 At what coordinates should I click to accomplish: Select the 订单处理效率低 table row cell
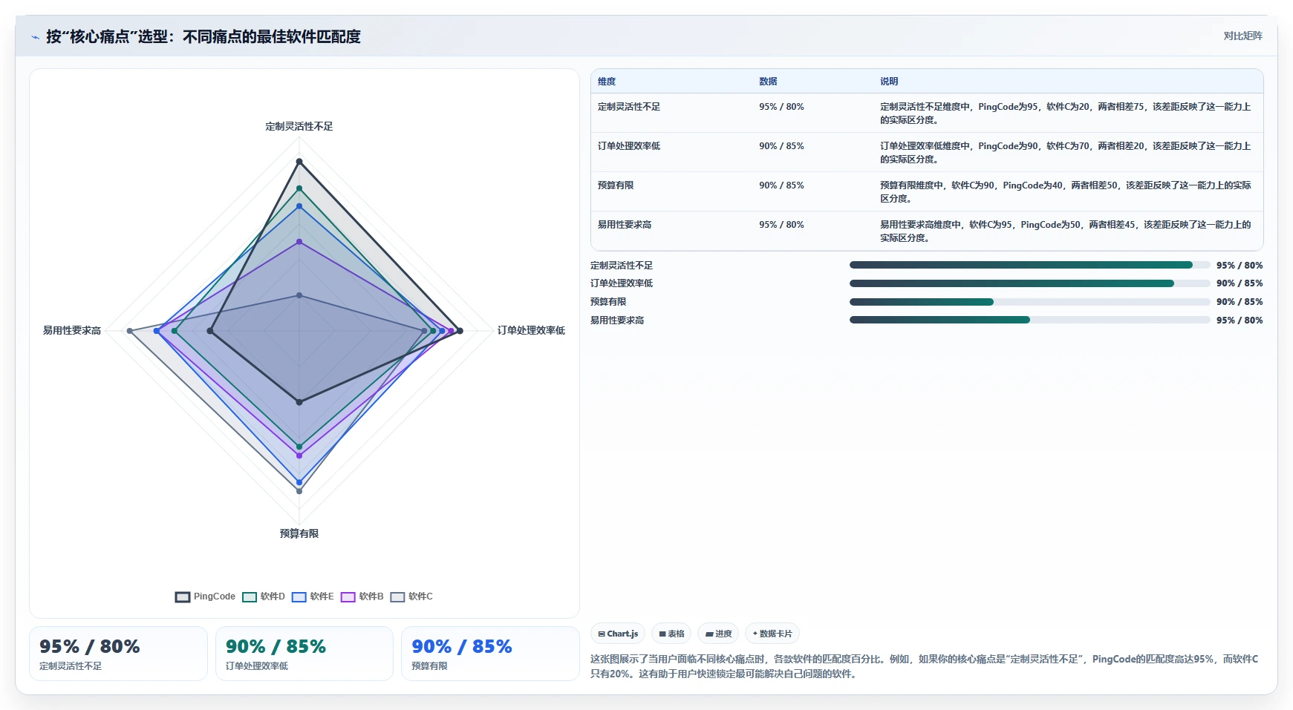tap(629, 146)
